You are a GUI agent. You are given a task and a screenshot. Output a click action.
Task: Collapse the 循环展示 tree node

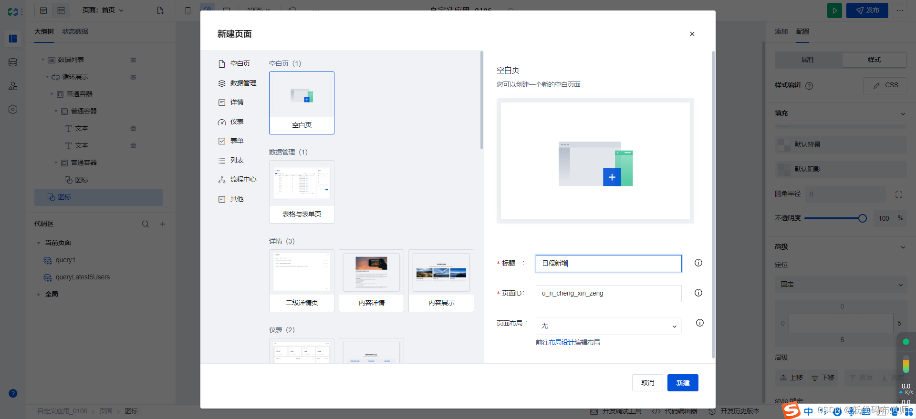(x=47, y=77)
